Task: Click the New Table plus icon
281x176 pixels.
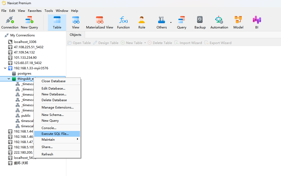Action: [123, 43]
